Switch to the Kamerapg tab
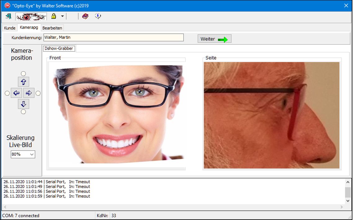Viewport: 354px width, 220px height. pos(29,27)
